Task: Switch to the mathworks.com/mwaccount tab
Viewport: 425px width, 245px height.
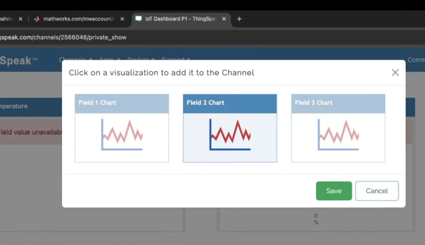Action: [x=78, y=19]
